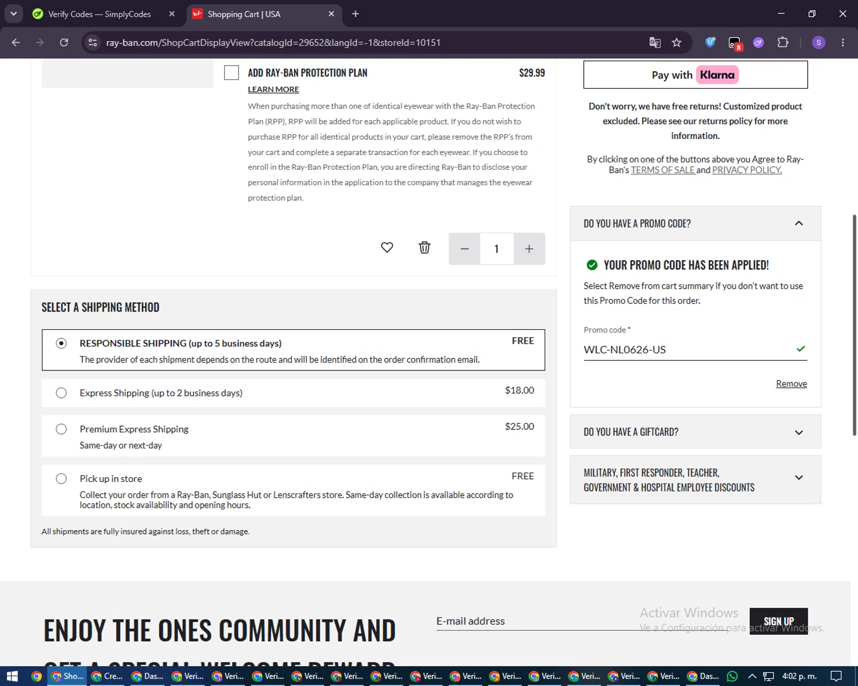This screenshot has height=686, width=858.
Task: View site information icon in address bar
Action: [x=93, y=42]
